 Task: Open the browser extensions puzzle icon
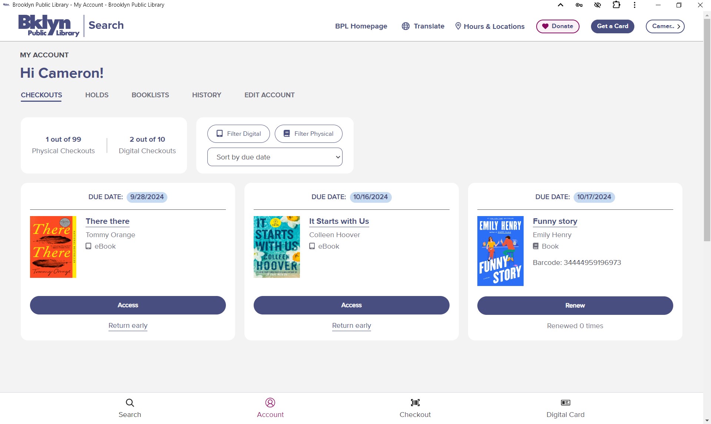click(616, 5)
